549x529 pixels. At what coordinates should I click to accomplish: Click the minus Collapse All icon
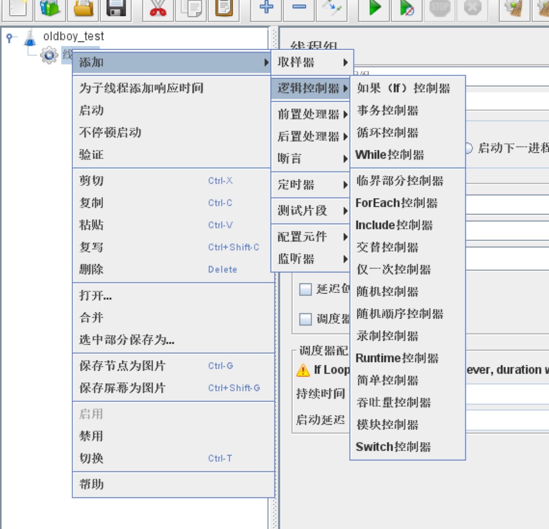coord(299,8)
